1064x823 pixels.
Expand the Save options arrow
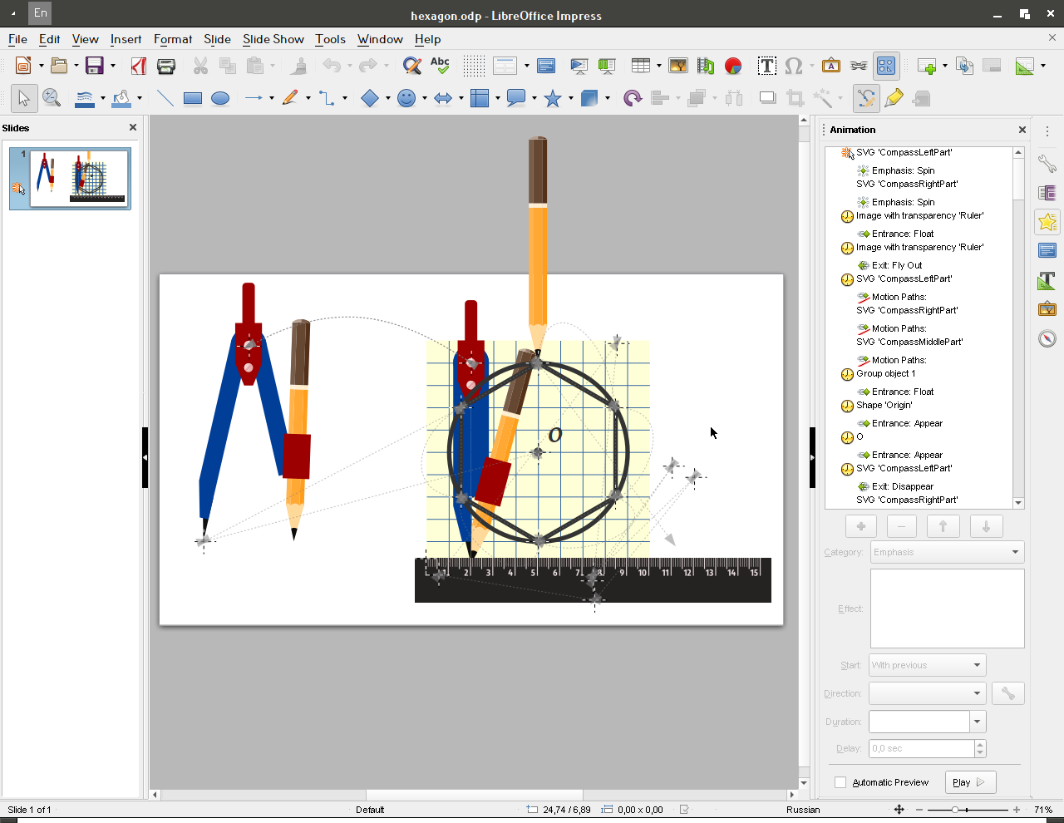coord(112,66)
